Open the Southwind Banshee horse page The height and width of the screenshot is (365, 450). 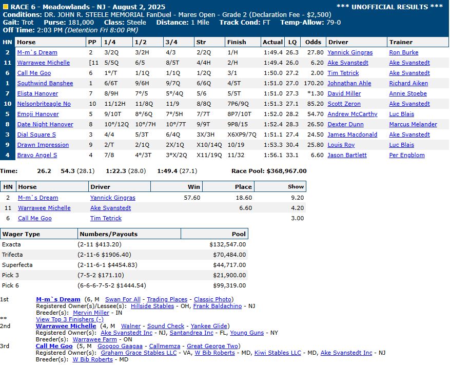pos(45,83)
